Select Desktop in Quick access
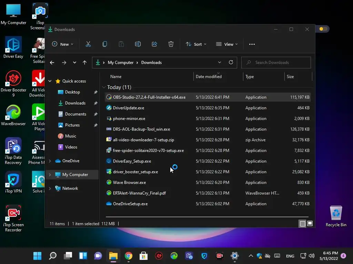Image resolution: width=353 pixels, height=264 pixels. pos(72,92)
